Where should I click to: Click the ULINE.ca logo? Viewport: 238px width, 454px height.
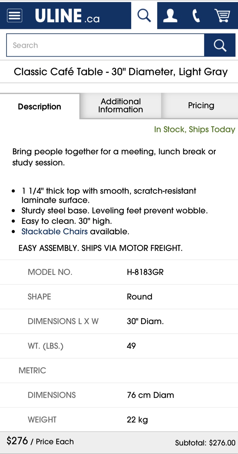tap(67, 15)
